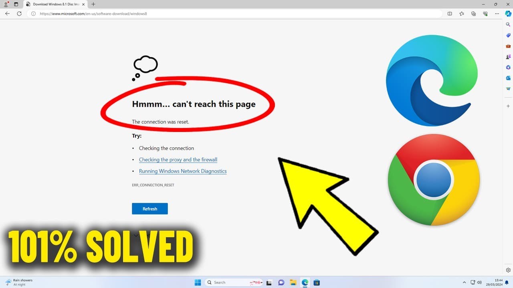
Task: Open the Rain showers weather widget
Action: [19, 282]
